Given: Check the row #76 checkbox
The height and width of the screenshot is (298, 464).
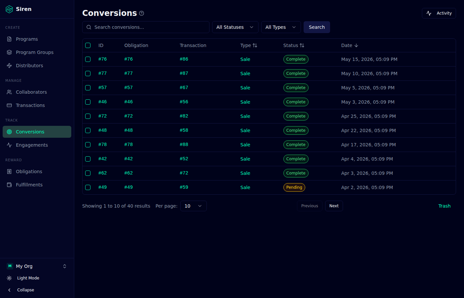Looking at the screenshot, I should coord(88,59).
